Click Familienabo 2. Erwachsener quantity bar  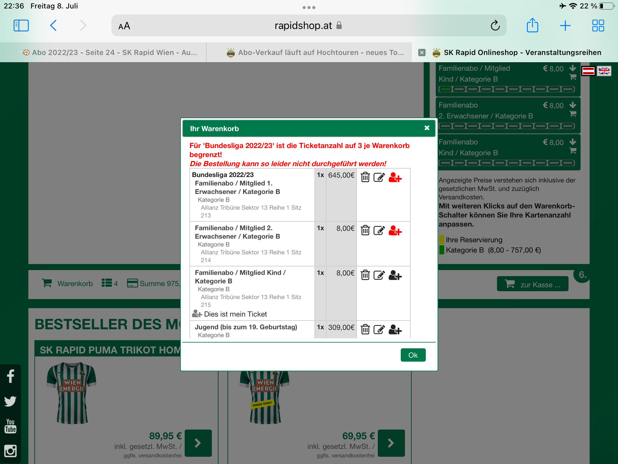pos(507,126)
